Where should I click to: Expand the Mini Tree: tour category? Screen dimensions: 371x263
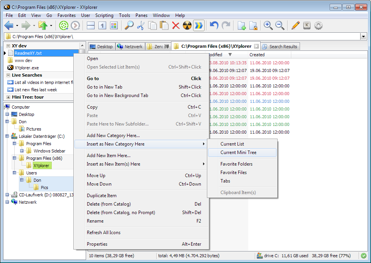click(8, 97)
